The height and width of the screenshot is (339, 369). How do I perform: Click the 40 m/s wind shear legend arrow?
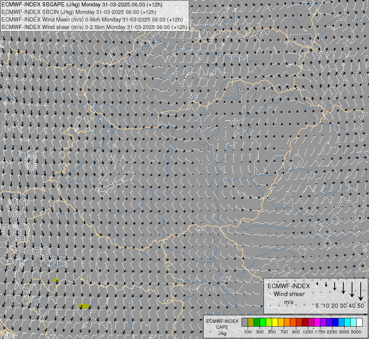tap(352, 290)
